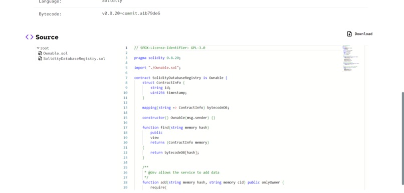Click the import "./Ownable.sol" line
The width and height of the screenshot is (404, 193).
pyautogui.click(x=157, y=68)
